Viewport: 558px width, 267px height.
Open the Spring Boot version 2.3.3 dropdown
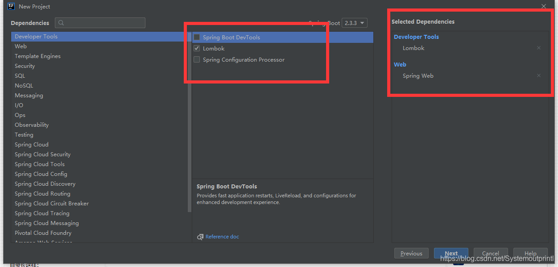tap(355, 23)
